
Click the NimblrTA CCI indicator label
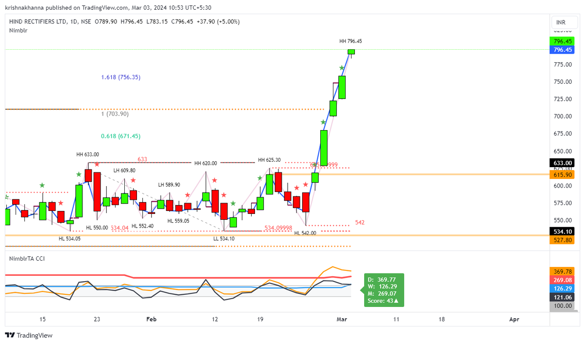[27, 259]
